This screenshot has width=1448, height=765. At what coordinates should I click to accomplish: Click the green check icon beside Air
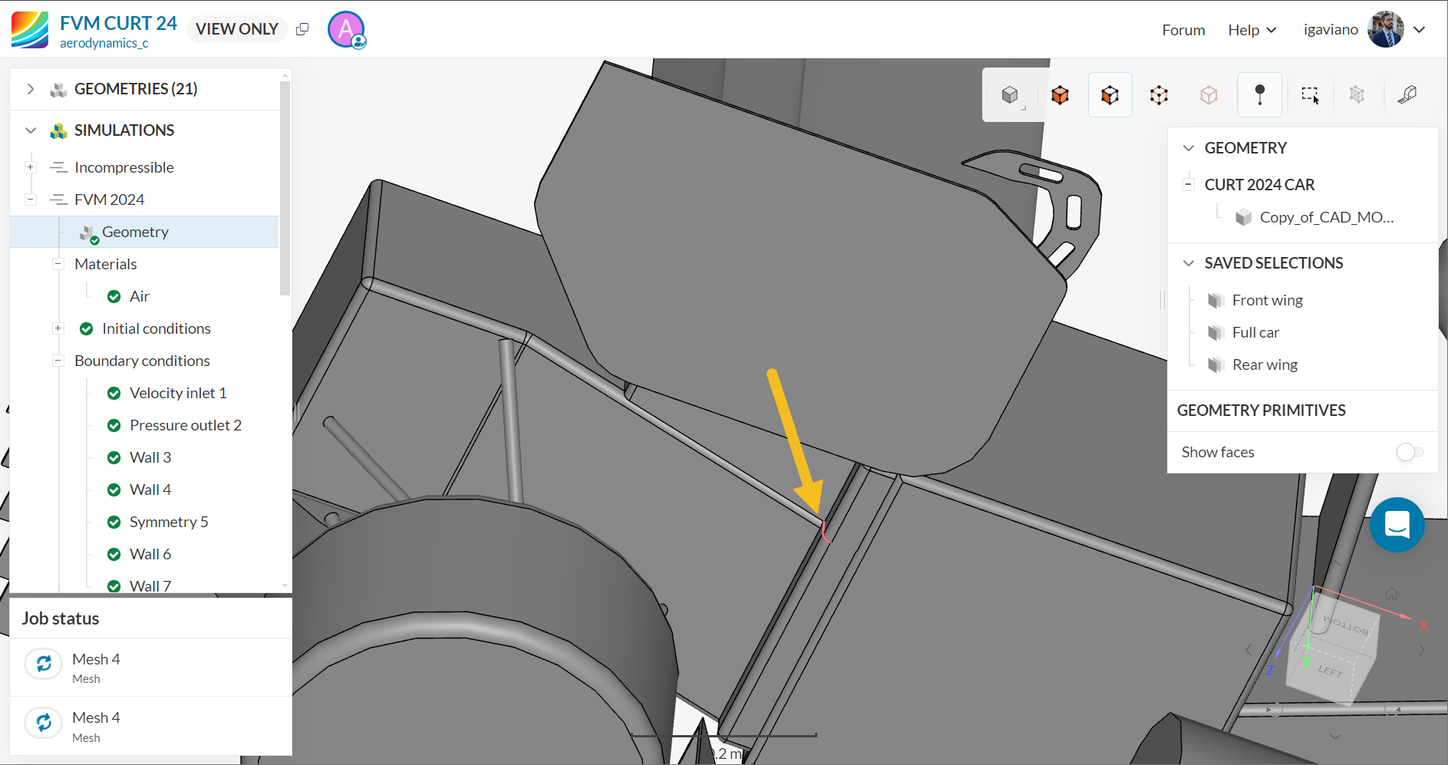114,296
